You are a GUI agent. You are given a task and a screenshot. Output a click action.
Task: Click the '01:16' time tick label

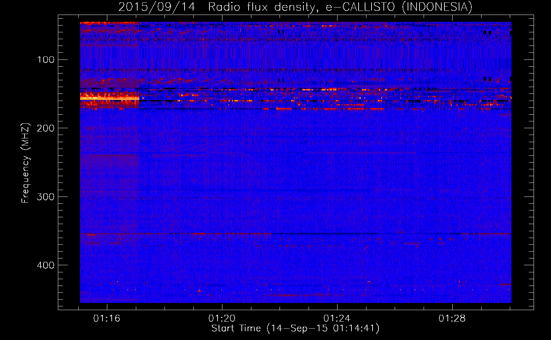tap(107, 319)
